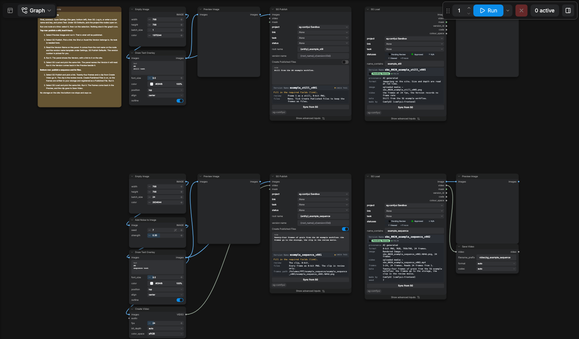Click Sync from SG in example_still SG Publish
579x339 pixels.
click(x=311, y=107)
